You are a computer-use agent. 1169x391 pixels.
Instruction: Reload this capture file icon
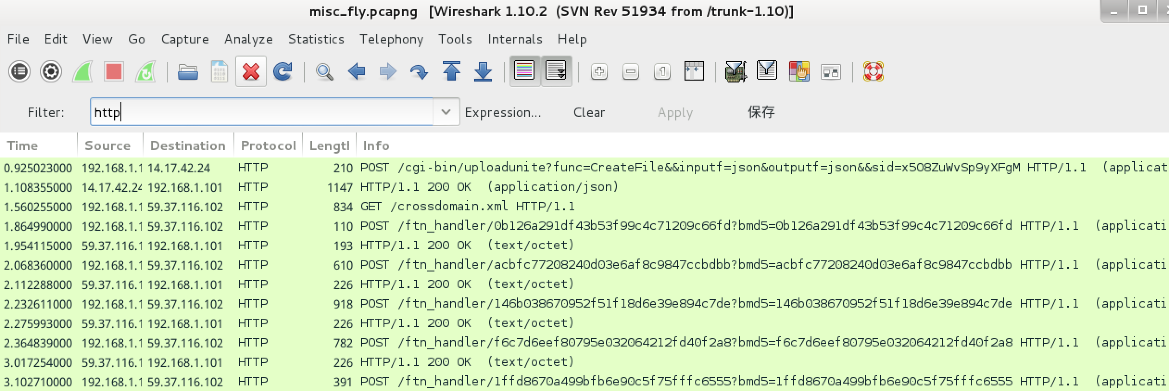(x=283, y=72)
